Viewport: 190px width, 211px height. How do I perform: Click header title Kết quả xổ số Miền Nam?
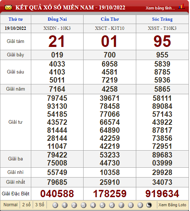pyautogui.click(x=70, y=8)
